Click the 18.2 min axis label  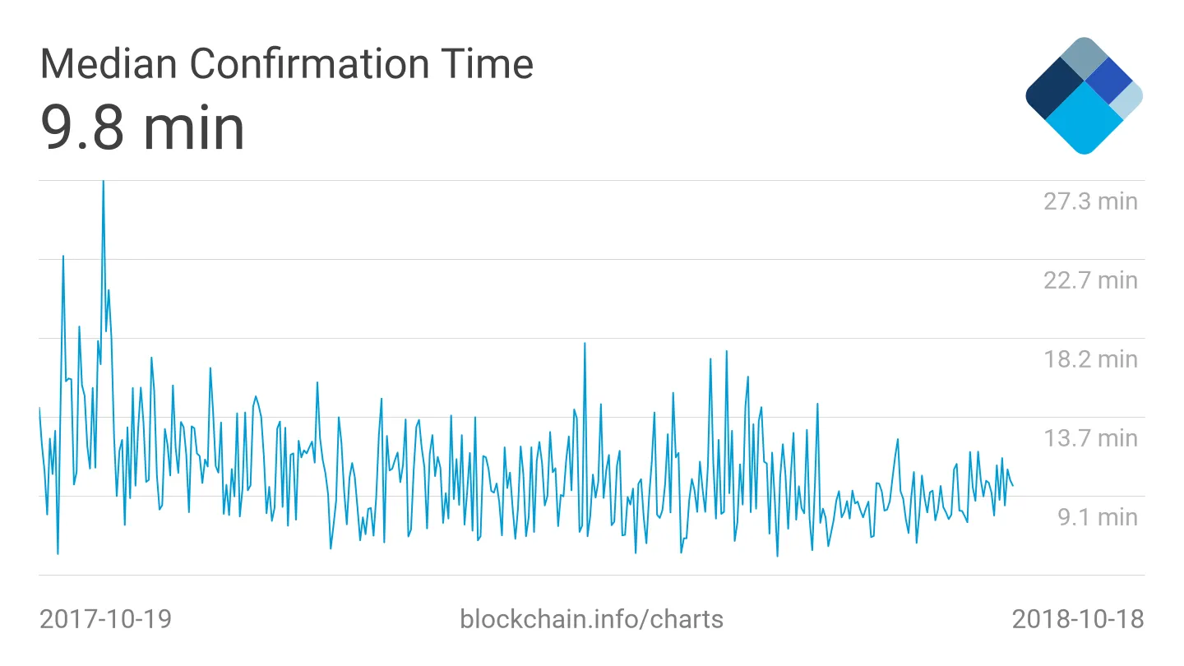pos(1090,358)
